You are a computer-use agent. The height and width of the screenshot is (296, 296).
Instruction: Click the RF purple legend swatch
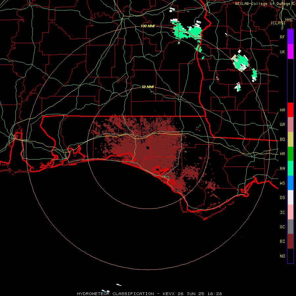(x=290, y=37)
